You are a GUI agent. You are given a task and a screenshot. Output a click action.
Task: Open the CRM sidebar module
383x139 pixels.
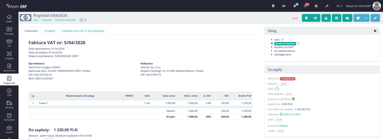click(x=9, y=93)
